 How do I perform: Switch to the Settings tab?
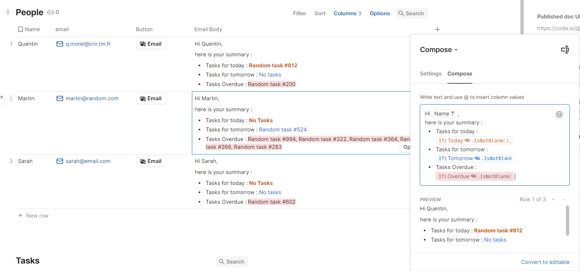(431, 74)
